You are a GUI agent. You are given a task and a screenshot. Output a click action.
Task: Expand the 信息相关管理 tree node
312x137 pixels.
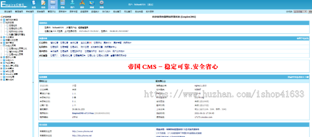tap(1, 20)
